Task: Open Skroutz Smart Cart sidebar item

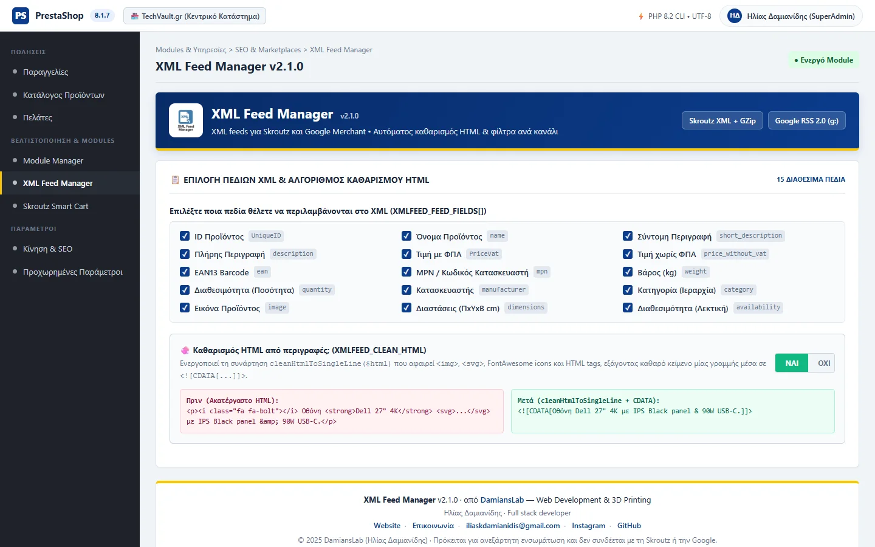Action: [x=70, y=206]
